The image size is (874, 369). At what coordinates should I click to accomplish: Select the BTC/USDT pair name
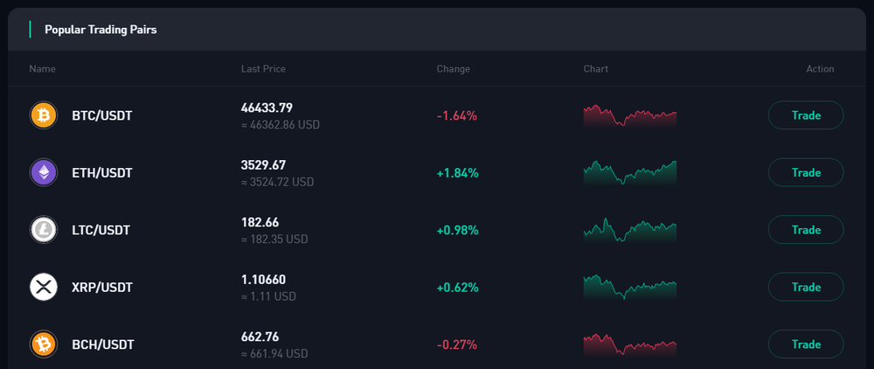(102, 115)
